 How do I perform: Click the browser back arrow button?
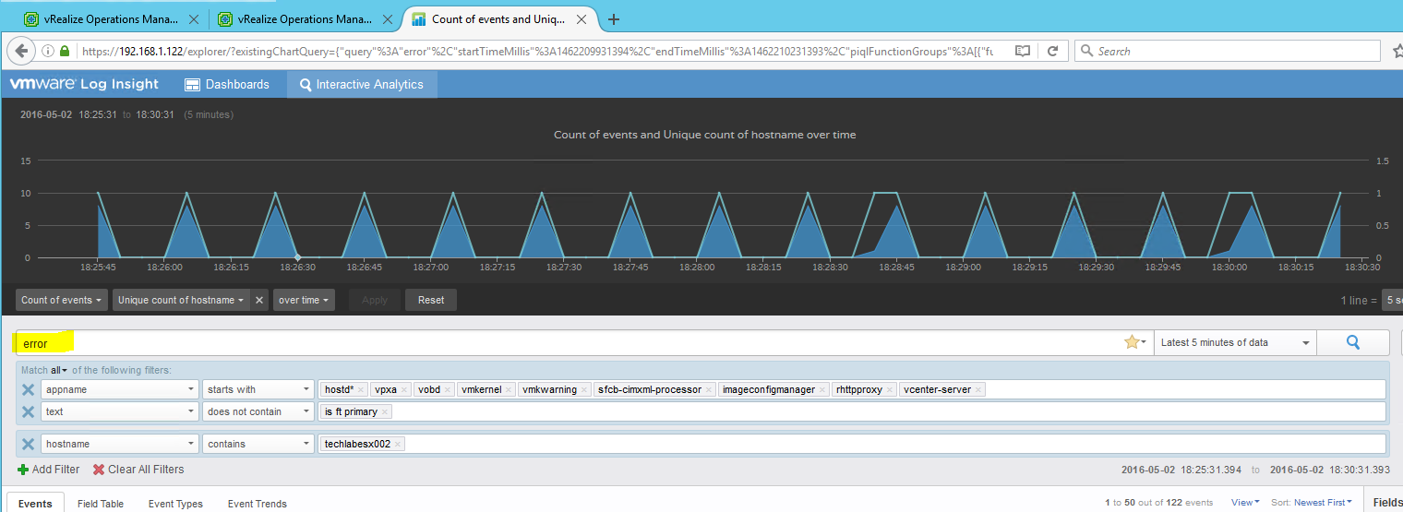point(21,51)
